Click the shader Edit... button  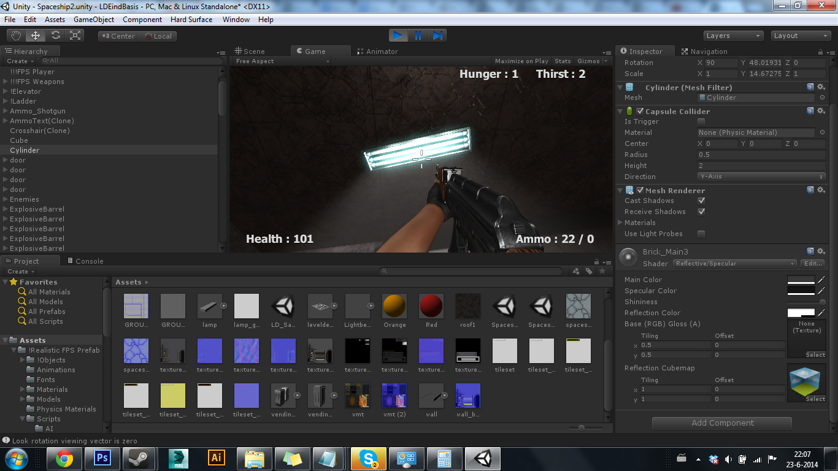pos(813,264)
